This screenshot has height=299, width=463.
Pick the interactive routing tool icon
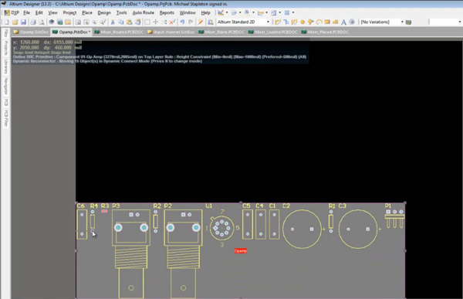pyautogui.click(x=278, y=22)
